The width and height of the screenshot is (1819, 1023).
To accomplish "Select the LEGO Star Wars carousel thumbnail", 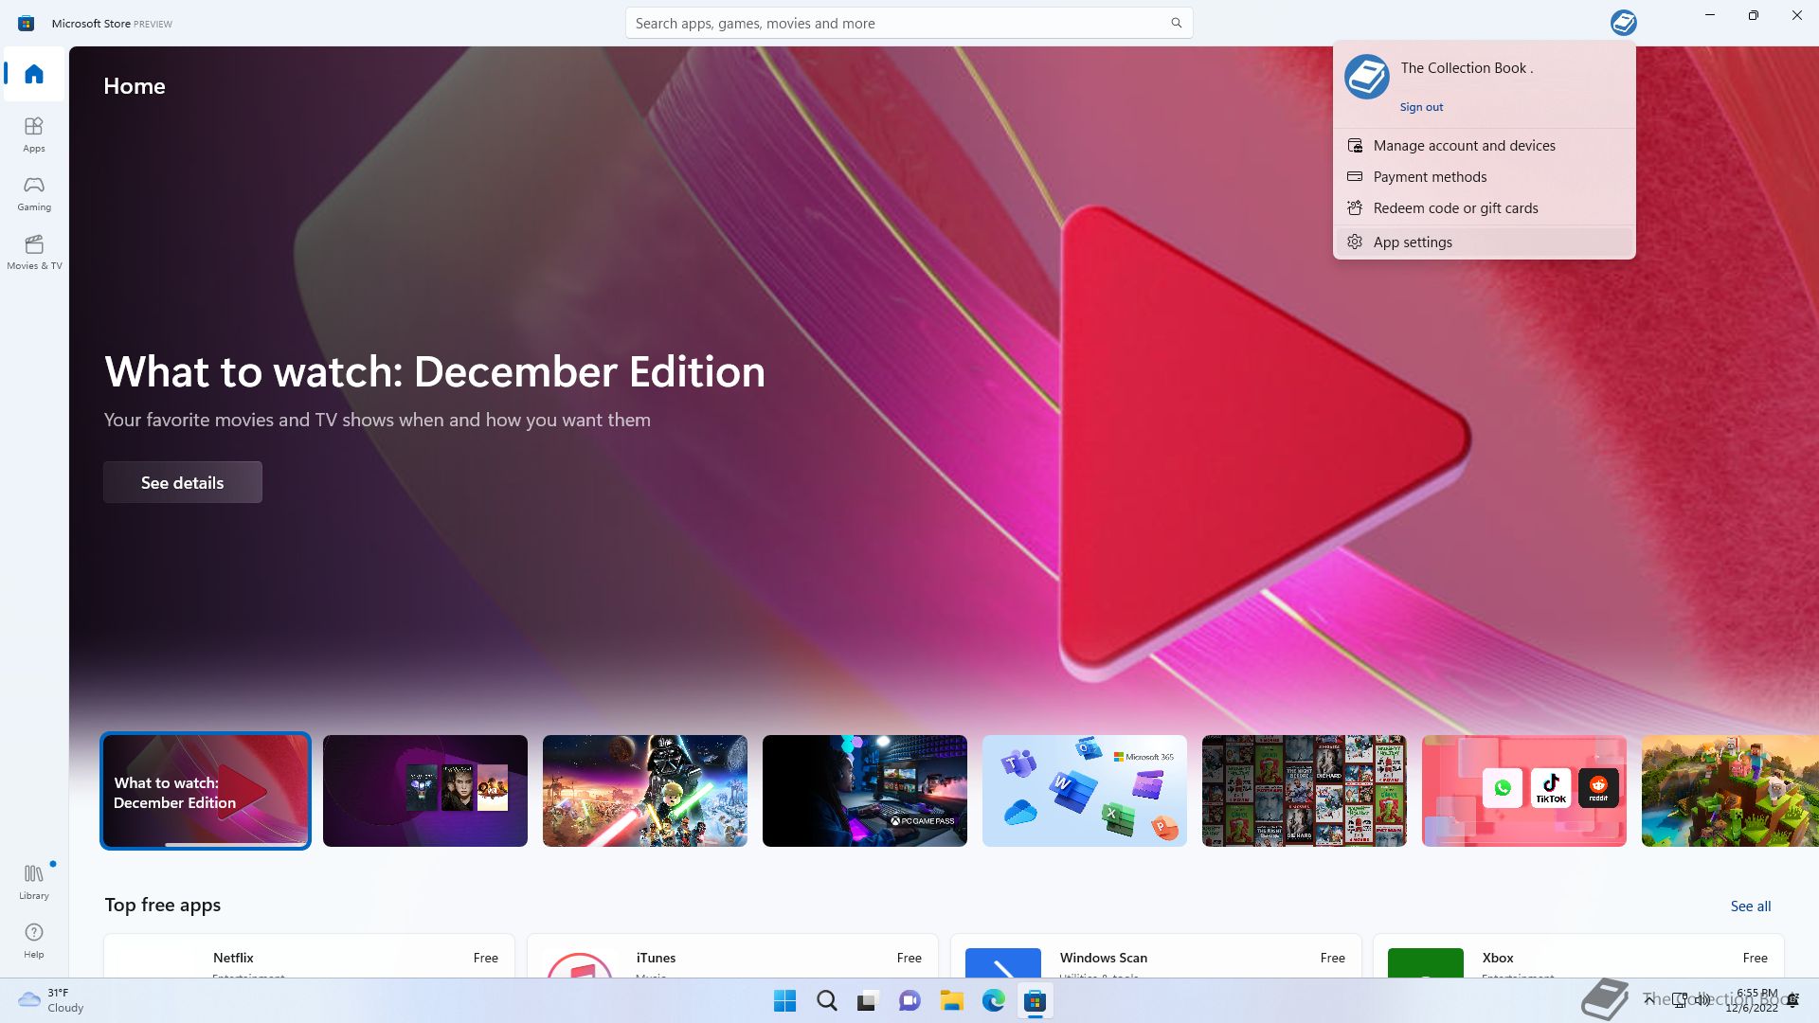I will pyautogui.click(x=645, y=791).
